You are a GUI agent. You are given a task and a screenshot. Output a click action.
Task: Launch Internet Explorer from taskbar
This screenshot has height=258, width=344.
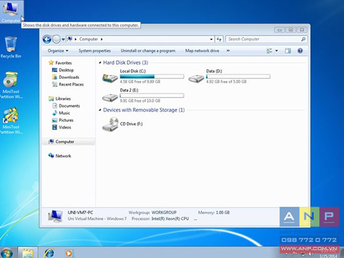tap(49, 252)
